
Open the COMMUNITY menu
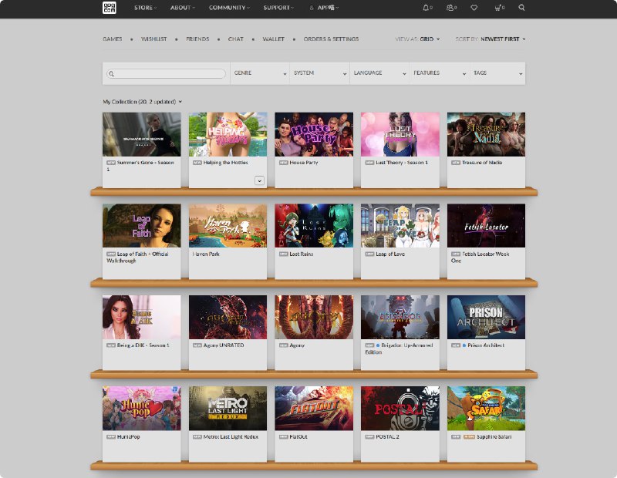click(x=229, y=8)
